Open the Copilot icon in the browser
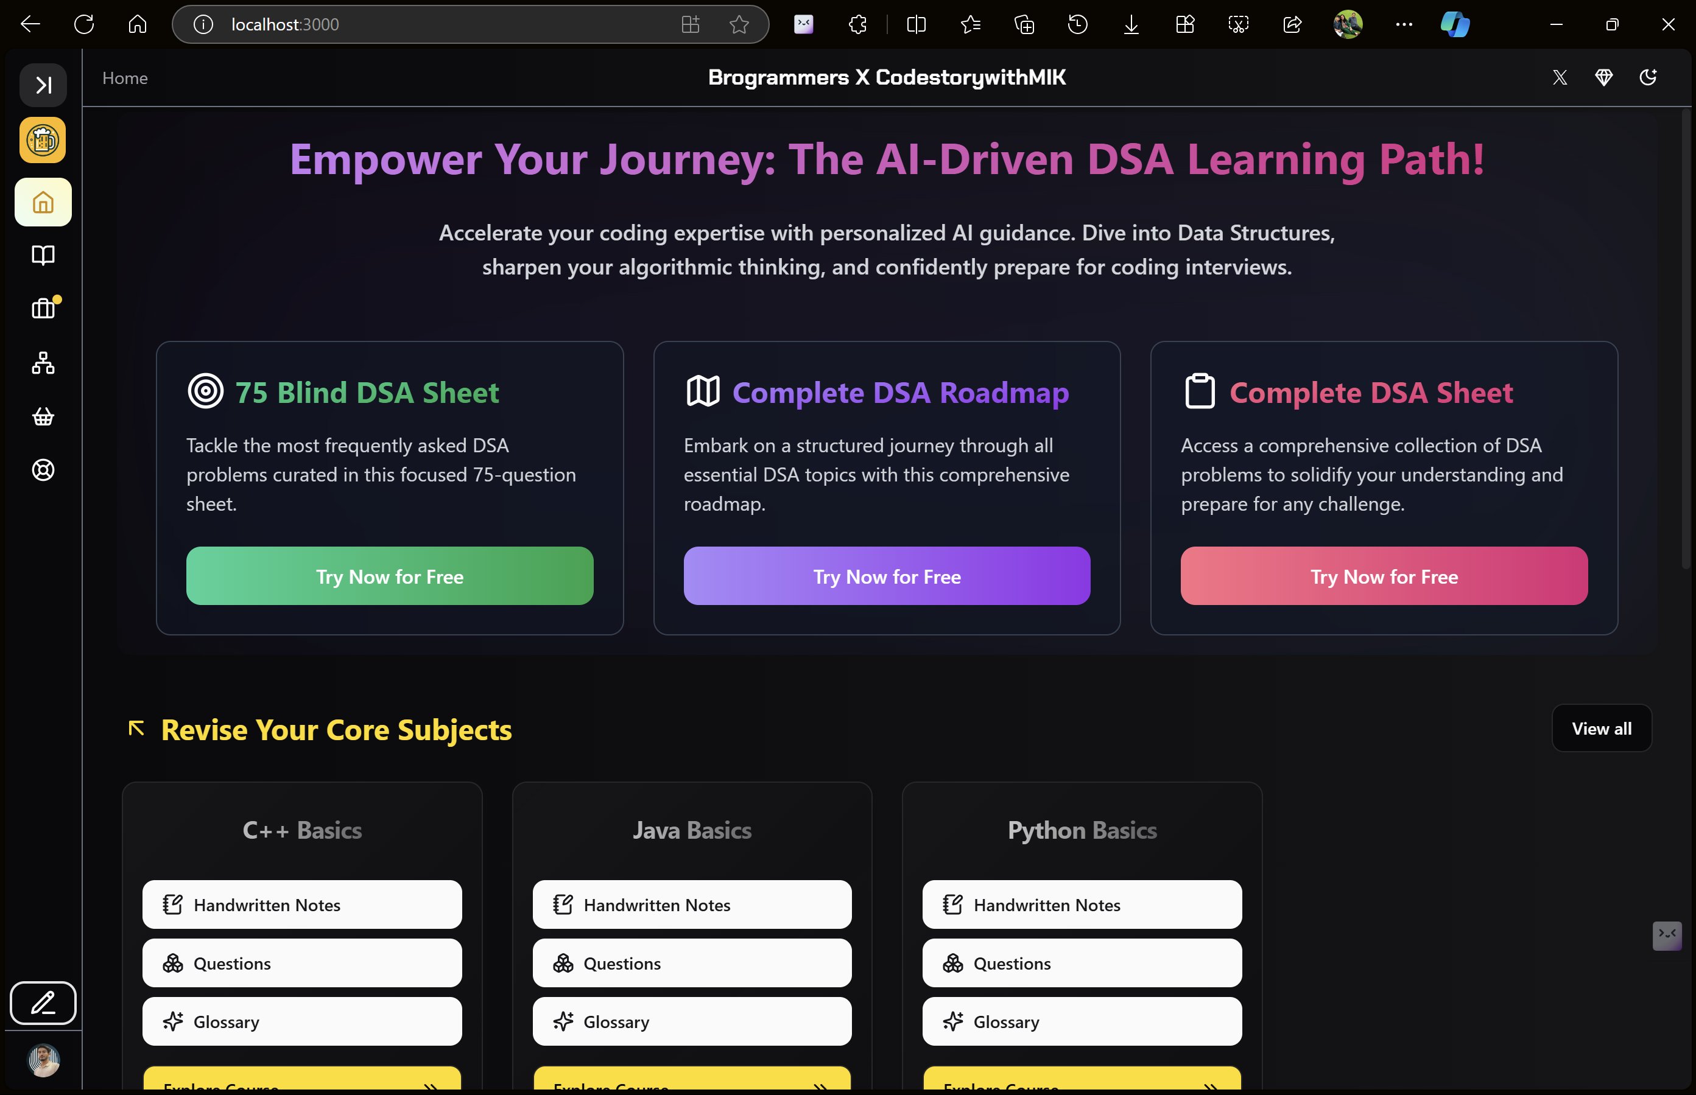Viewport: 1696px width, 1095px height. coord(1455,24)
